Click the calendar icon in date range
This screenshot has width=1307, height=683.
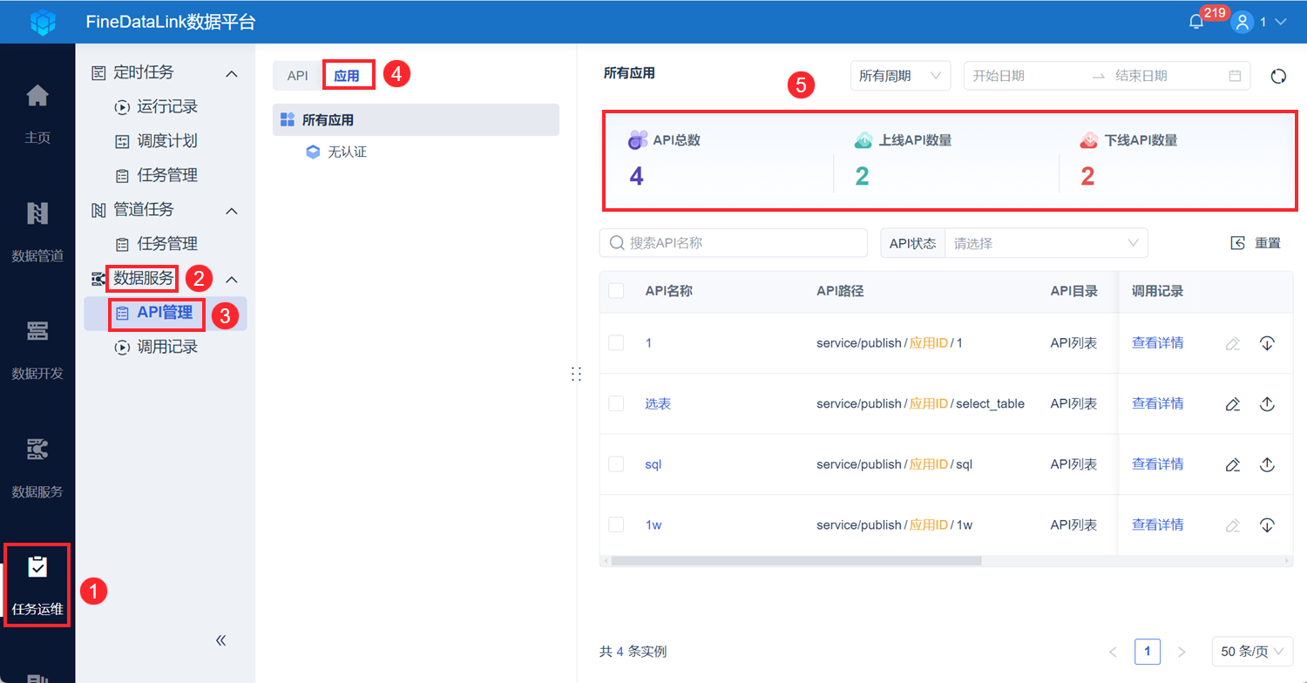(1235, 76)
